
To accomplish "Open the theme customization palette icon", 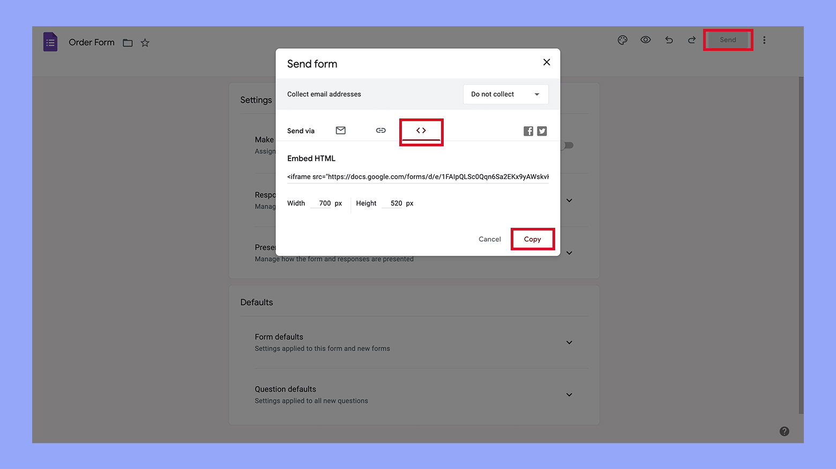I will coord(622,40).
